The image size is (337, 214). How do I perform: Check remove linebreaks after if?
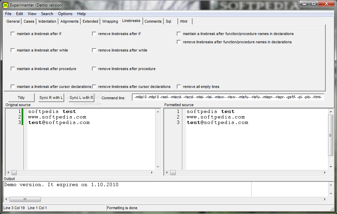(x=94, y=34)
